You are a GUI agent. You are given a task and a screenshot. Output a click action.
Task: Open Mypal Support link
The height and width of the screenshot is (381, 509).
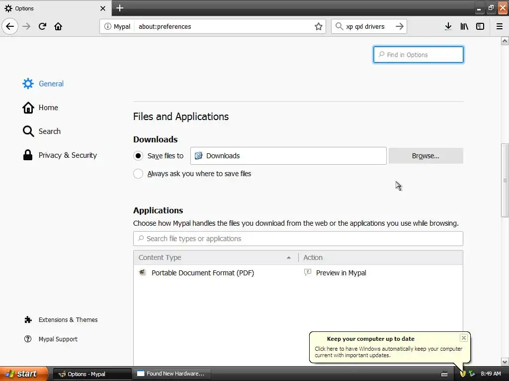pos(51,339)
